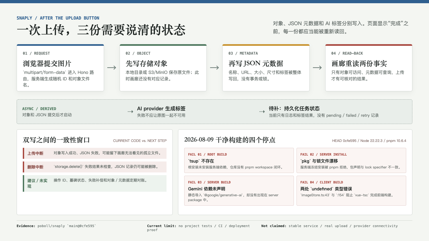Click the text "对象和 JSON 提交后才启动"
429x241 pixels.
(47, 115)
